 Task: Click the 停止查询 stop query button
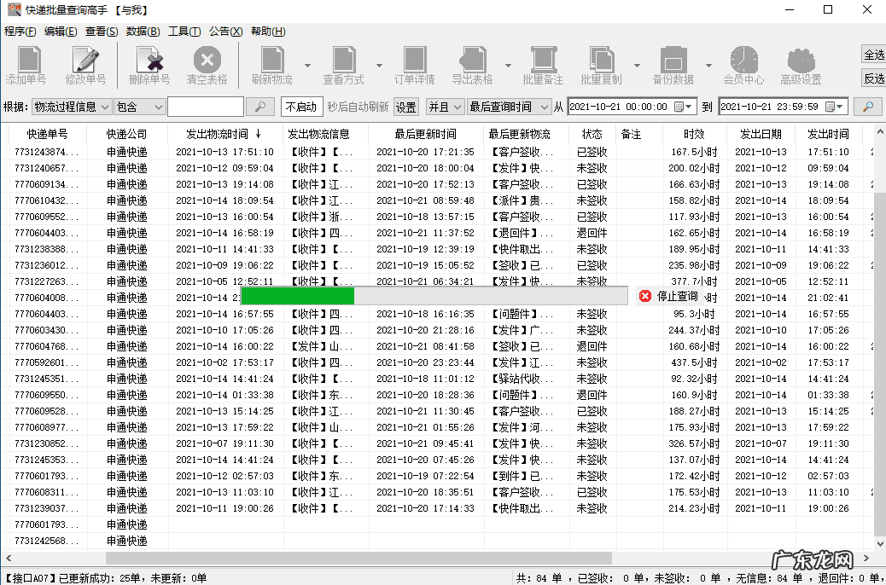(x=668, y=296)
